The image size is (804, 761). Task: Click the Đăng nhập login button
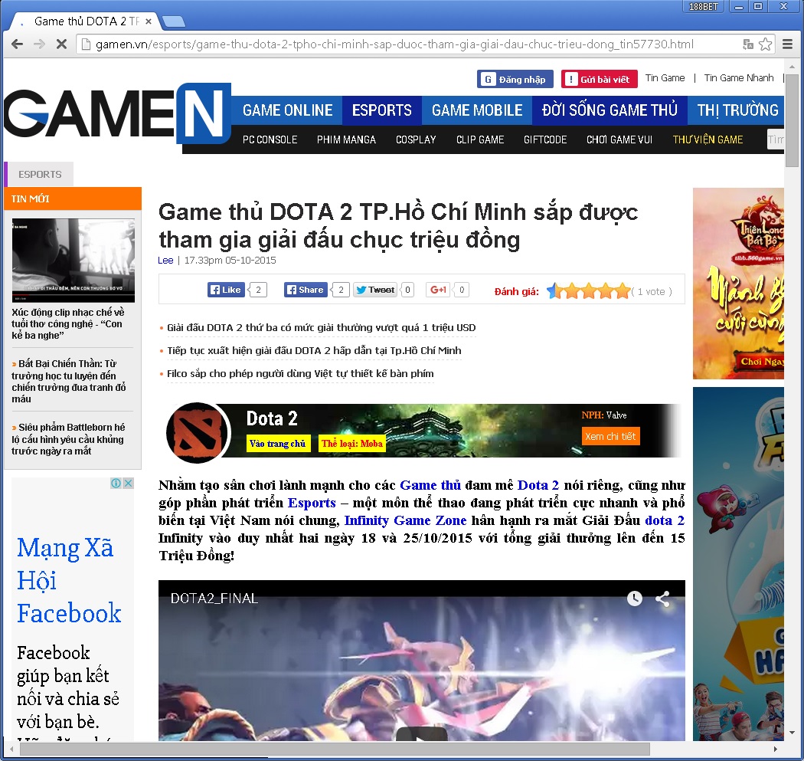(515, 79)
